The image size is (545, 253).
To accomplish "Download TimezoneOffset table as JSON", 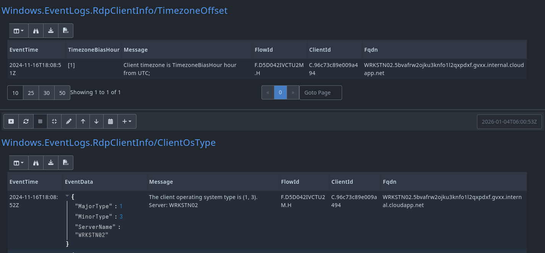I will coord(51,31).
